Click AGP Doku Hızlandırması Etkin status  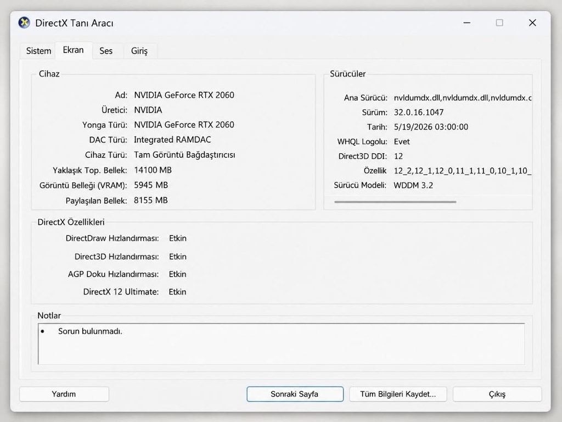178,274
